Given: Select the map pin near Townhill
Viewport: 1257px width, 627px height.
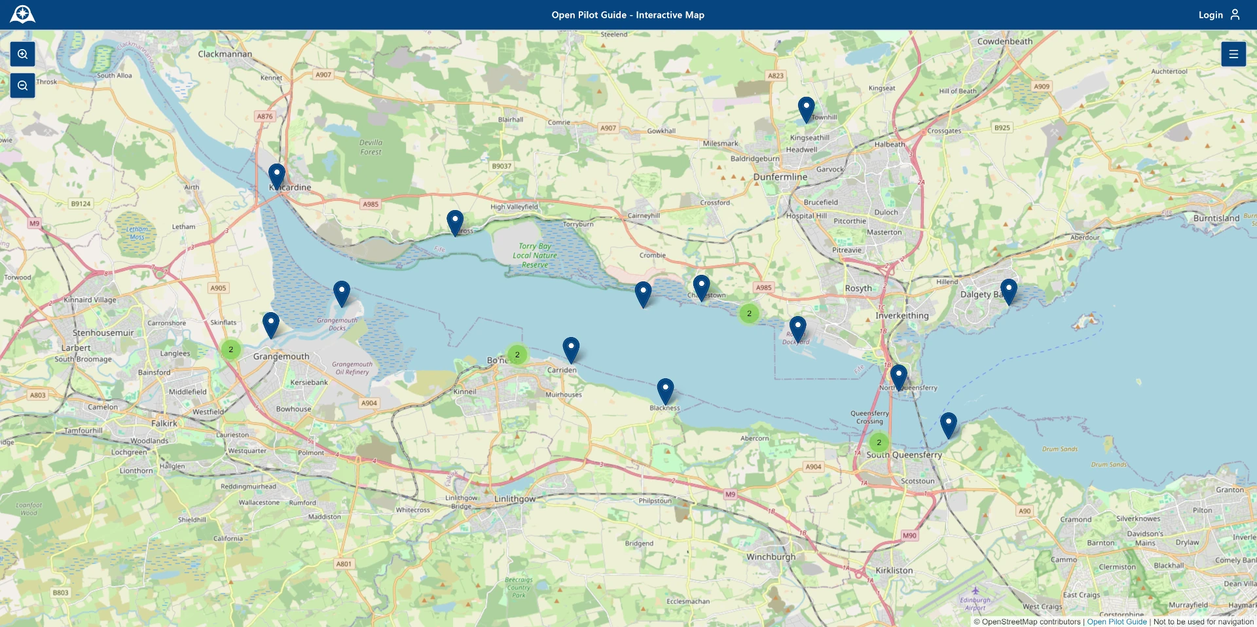Looking at the screenshot, I should (x=806, y=109).
